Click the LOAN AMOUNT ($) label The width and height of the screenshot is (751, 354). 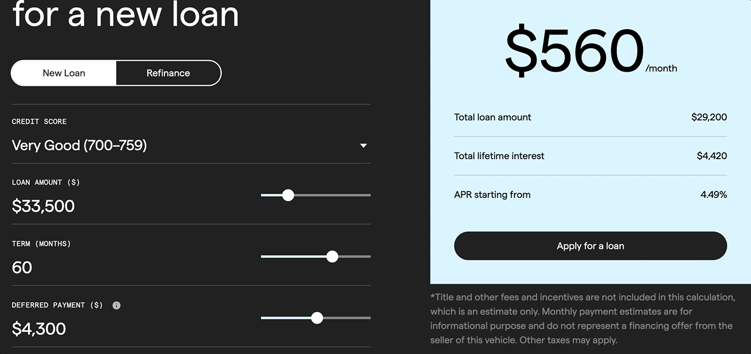tap(46, 182)
